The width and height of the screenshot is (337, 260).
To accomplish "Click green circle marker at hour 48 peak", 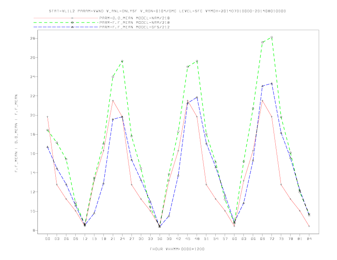I will [x=197, y=61].
